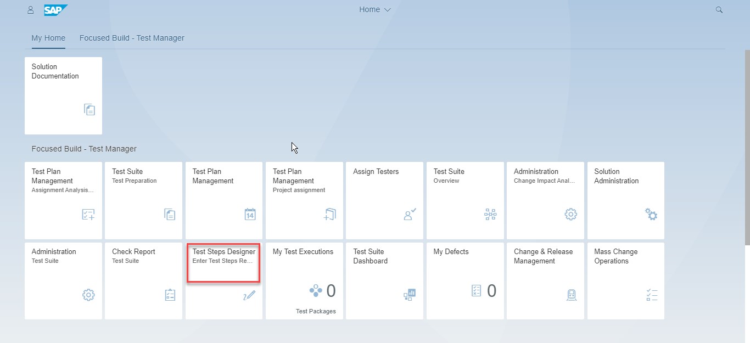Click the pencil icon on Test Steps Designer
Screen dimensions: 750x343
coord(249,295)
